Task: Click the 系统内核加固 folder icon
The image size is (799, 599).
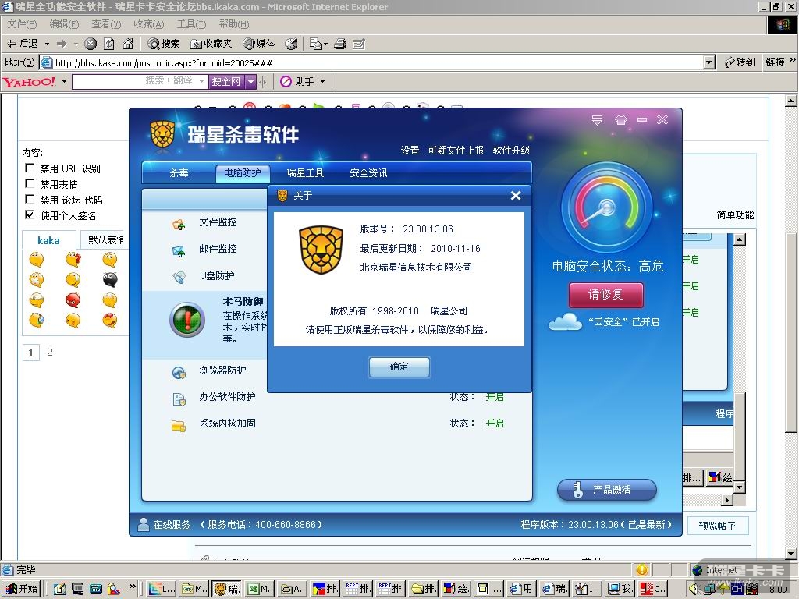Action: click(179, 425)
